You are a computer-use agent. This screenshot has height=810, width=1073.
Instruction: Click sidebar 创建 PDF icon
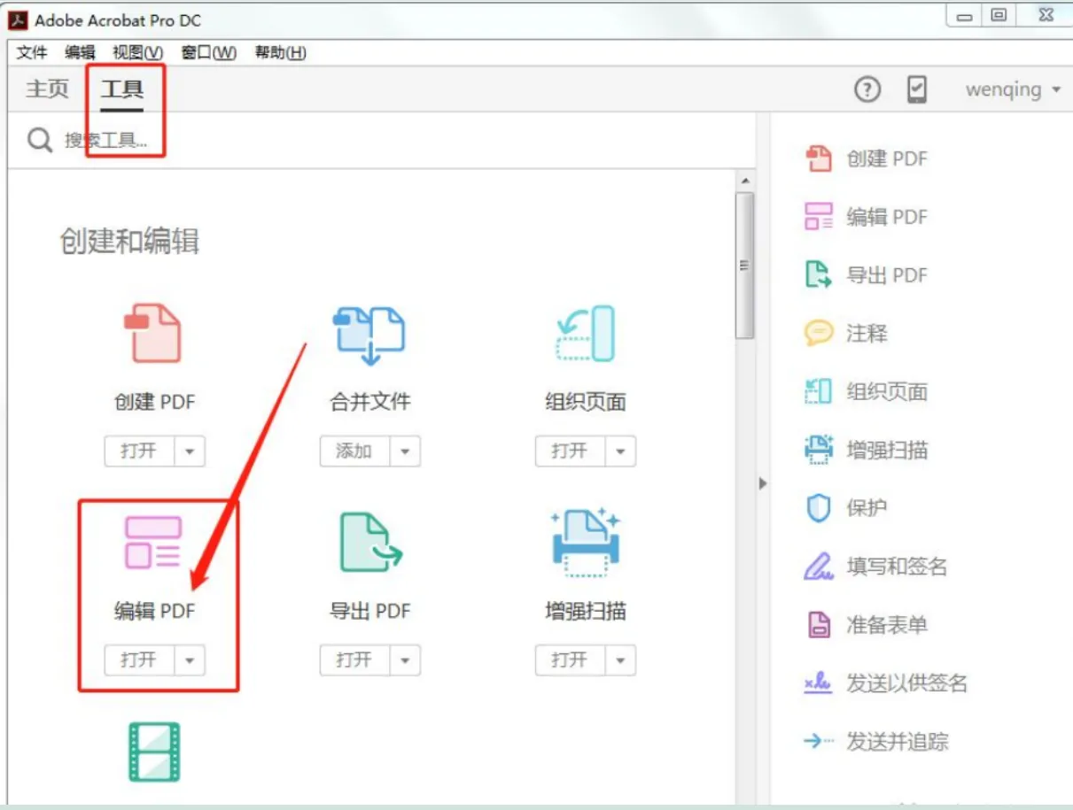tap(819, 158)
